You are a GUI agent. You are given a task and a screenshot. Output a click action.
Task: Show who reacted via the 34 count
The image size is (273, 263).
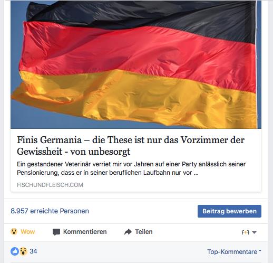(x=33, y=251)
